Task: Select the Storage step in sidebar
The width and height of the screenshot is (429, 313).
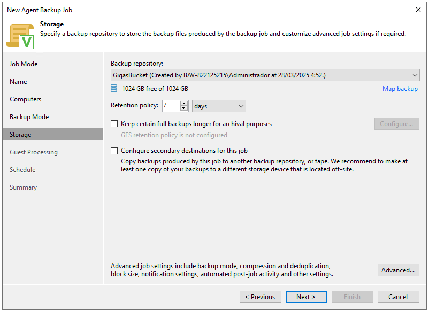Action: coord(53,135)
